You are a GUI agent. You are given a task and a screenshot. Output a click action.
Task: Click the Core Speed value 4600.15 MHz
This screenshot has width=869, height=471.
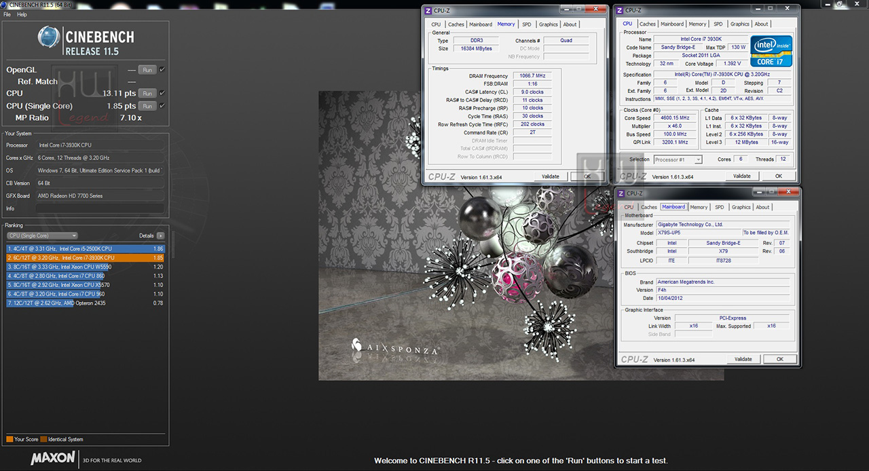coord(675,118)
